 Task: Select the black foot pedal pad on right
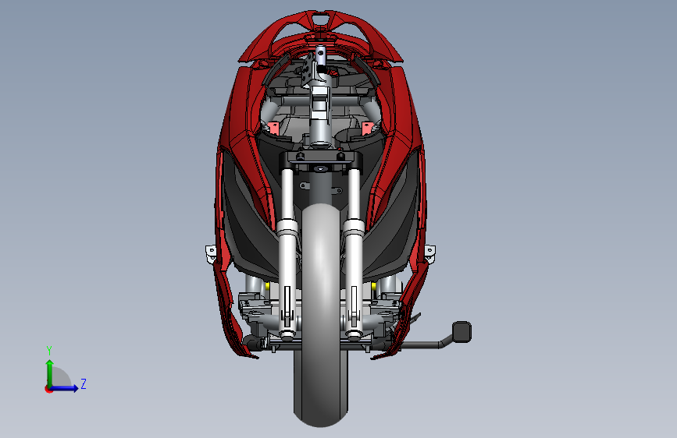click(x=461, y=332)
